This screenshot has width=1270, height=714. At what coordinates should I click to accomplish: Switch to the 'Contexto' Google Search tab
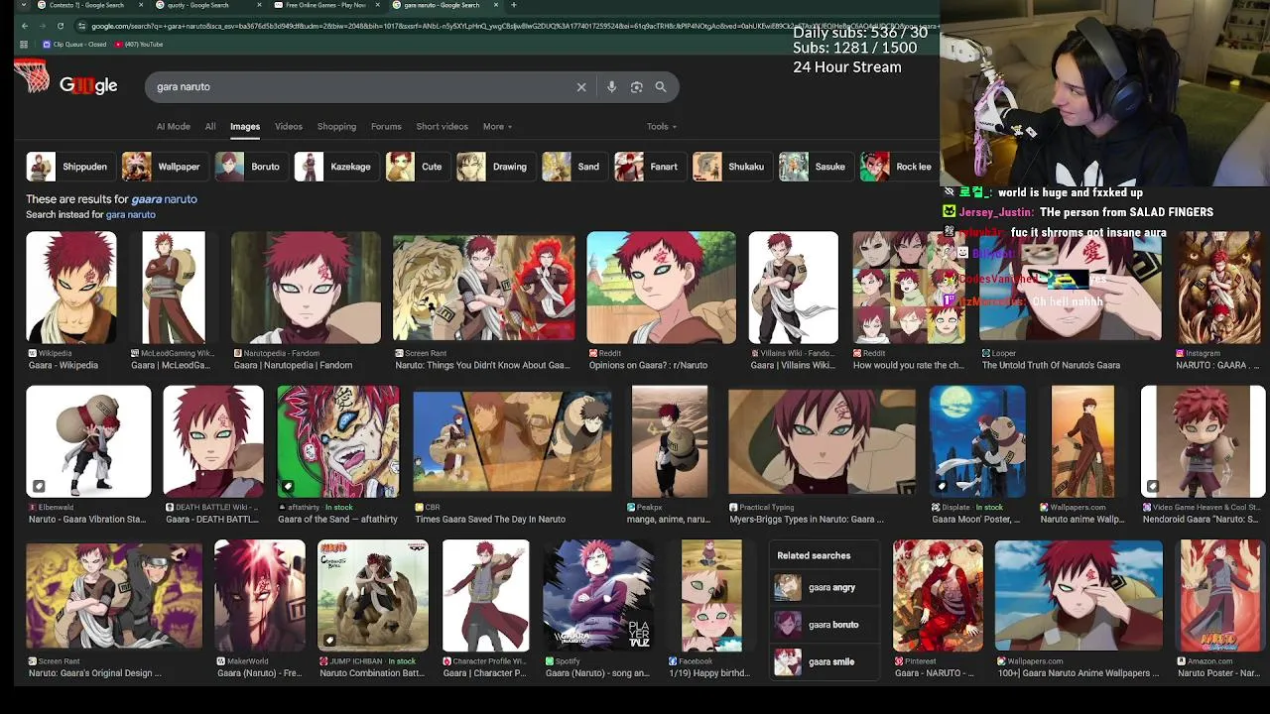pos(89,5)
